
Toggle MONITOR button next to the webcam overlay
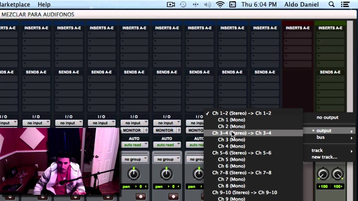132,130
